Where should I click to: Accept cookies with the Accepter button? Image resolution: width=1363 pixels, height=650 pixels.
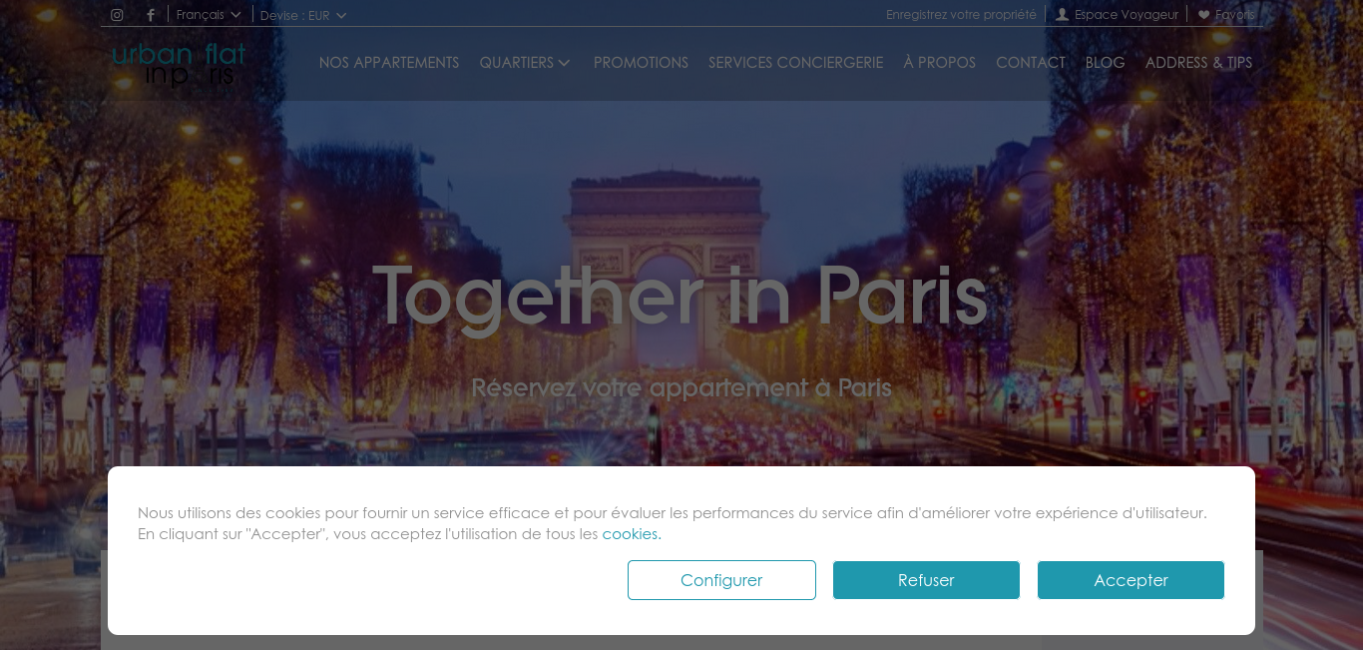(1131, 580)
